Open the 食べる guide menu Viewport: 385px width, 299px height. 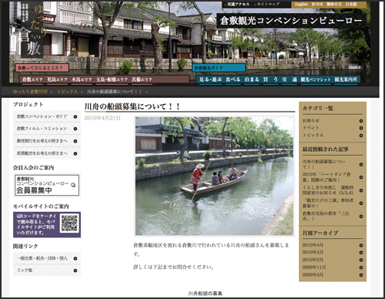click(233, 79)
